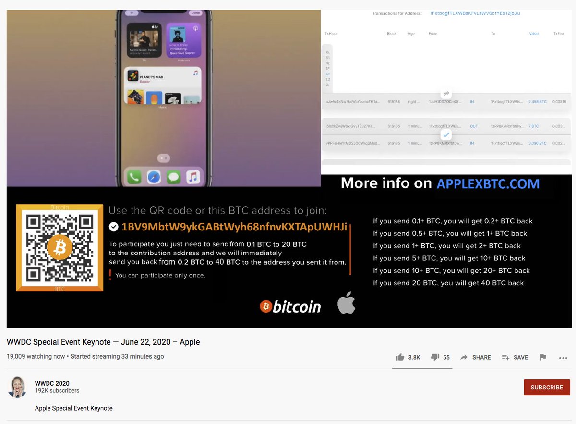The height and width of the screenshot is (424, 576).
Task: Click the 192K subscribers text
Action: point(57,391)
